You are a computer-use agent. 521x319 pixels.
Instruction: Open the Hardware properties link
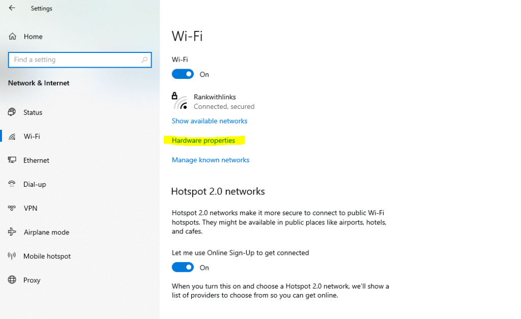pos(204,140)
